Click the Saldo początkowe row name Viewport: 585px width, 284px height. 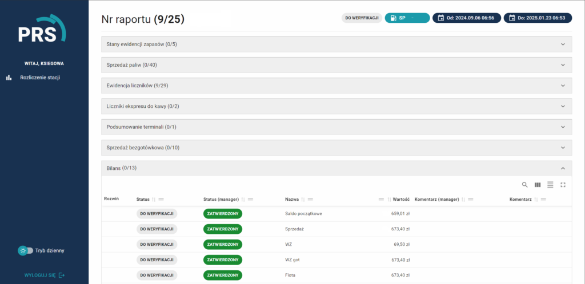(x=303, y=214)
